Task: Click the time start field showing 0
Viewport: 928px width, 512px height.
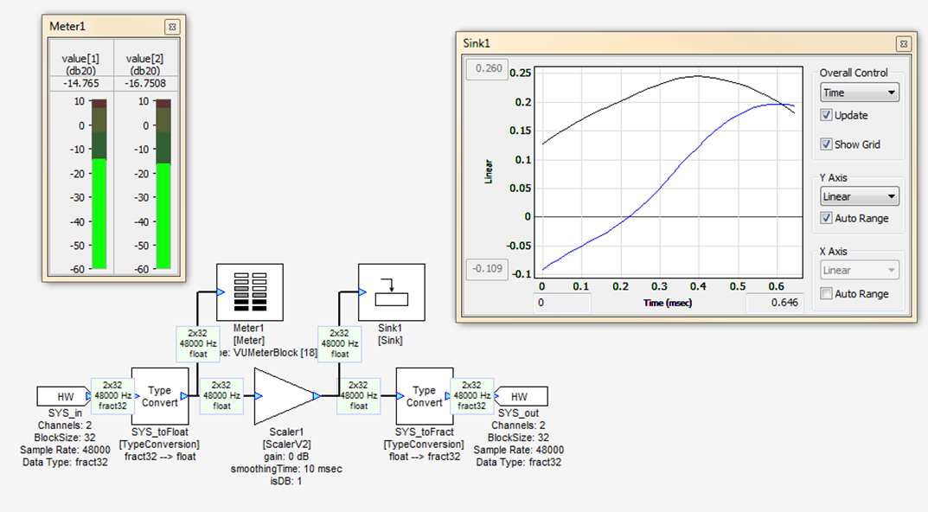Action: point(563,303)
